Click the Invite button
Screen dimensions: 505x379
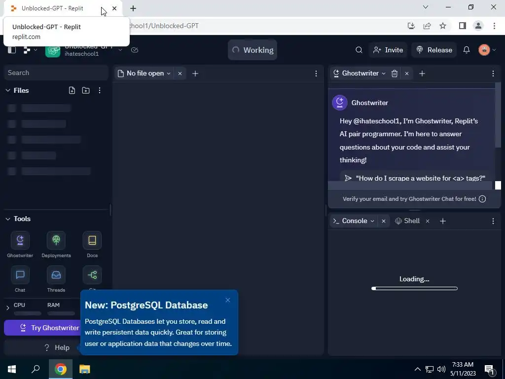(x=388, y=50)
